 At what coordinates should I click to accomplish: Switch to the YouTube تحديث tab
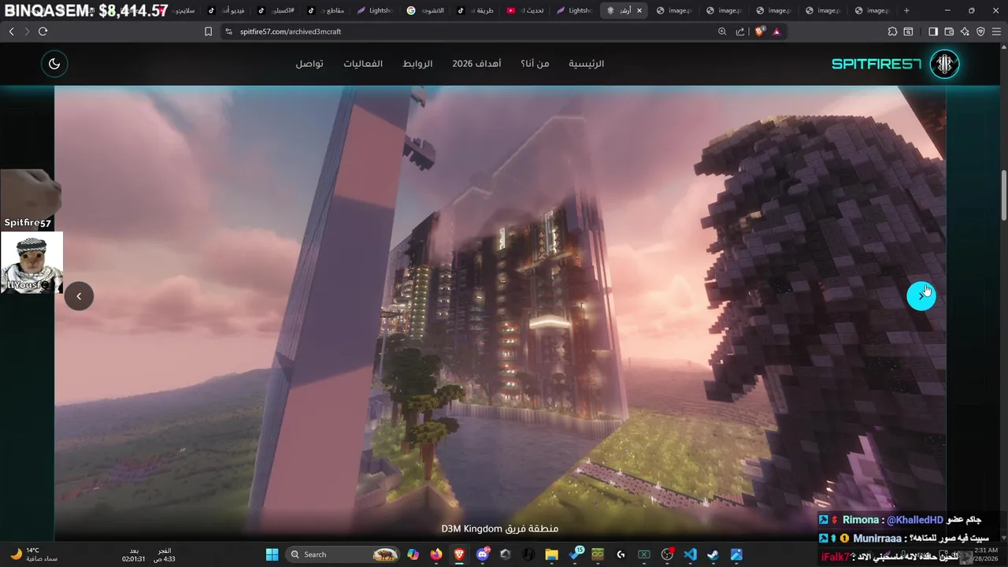[x=527, y=10]
